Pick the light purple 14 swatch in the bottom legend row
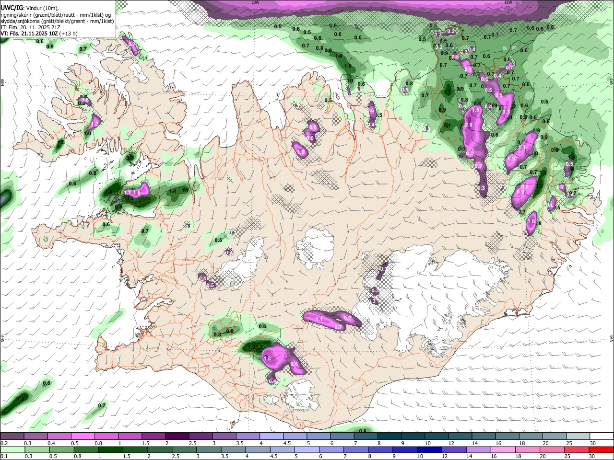Image resolution: width=614 pixels, height=460 pixels. pos(479,449)
